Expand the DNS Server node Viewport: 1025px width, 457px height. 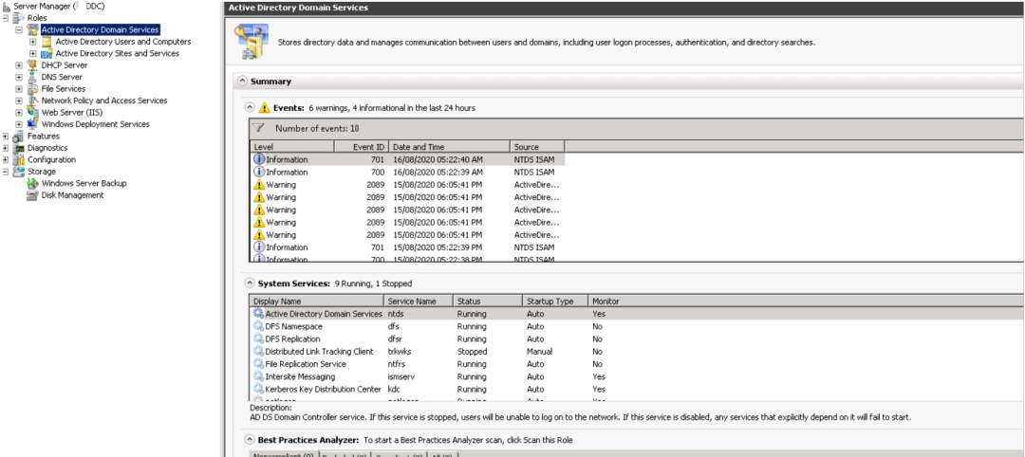pos(19,77)
